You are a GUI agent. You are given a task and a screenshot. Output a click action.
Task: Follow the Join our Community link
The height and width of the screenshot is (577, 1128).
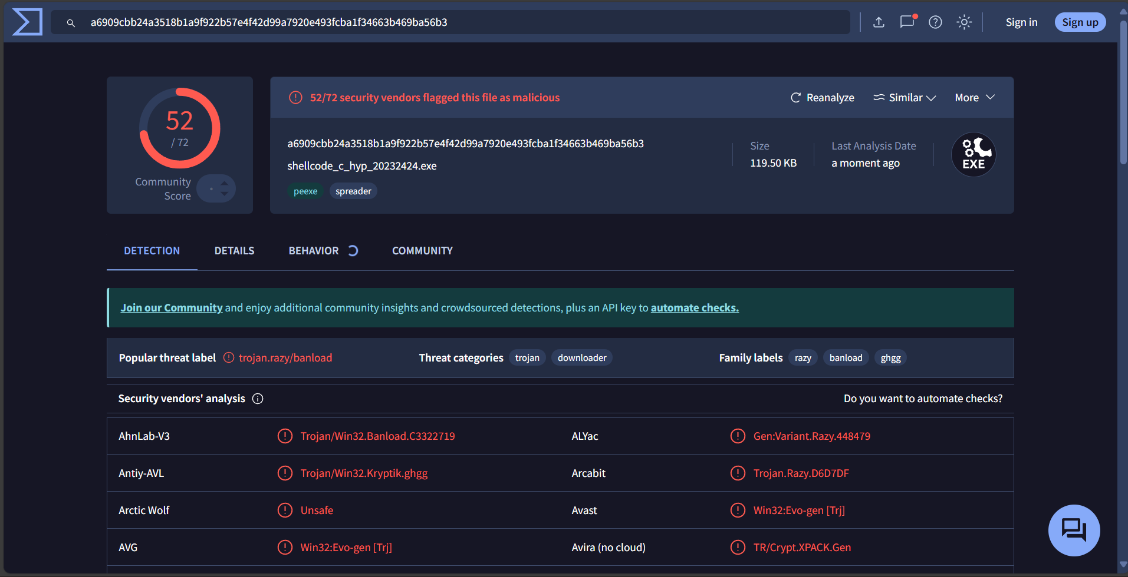pyautogui.click(x=172, y=308)
